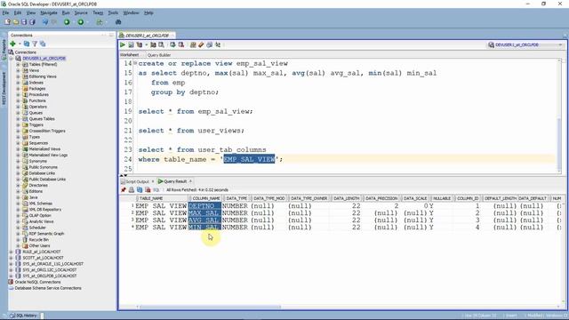Open the REST Development side panel tab
Image resolution: width=569 pixels, height=320 pixels.
pyautogui.click(x=4, y=89)
